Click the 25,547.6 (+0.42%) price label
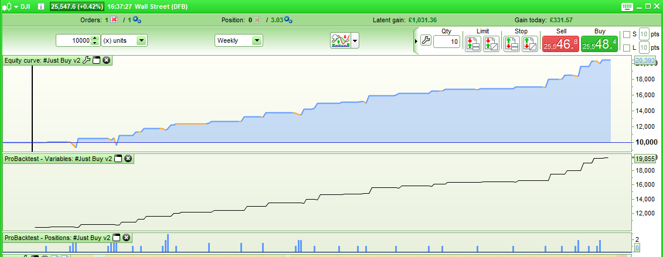The height and width of the screenshot is (257, 663). pos(77,7)
